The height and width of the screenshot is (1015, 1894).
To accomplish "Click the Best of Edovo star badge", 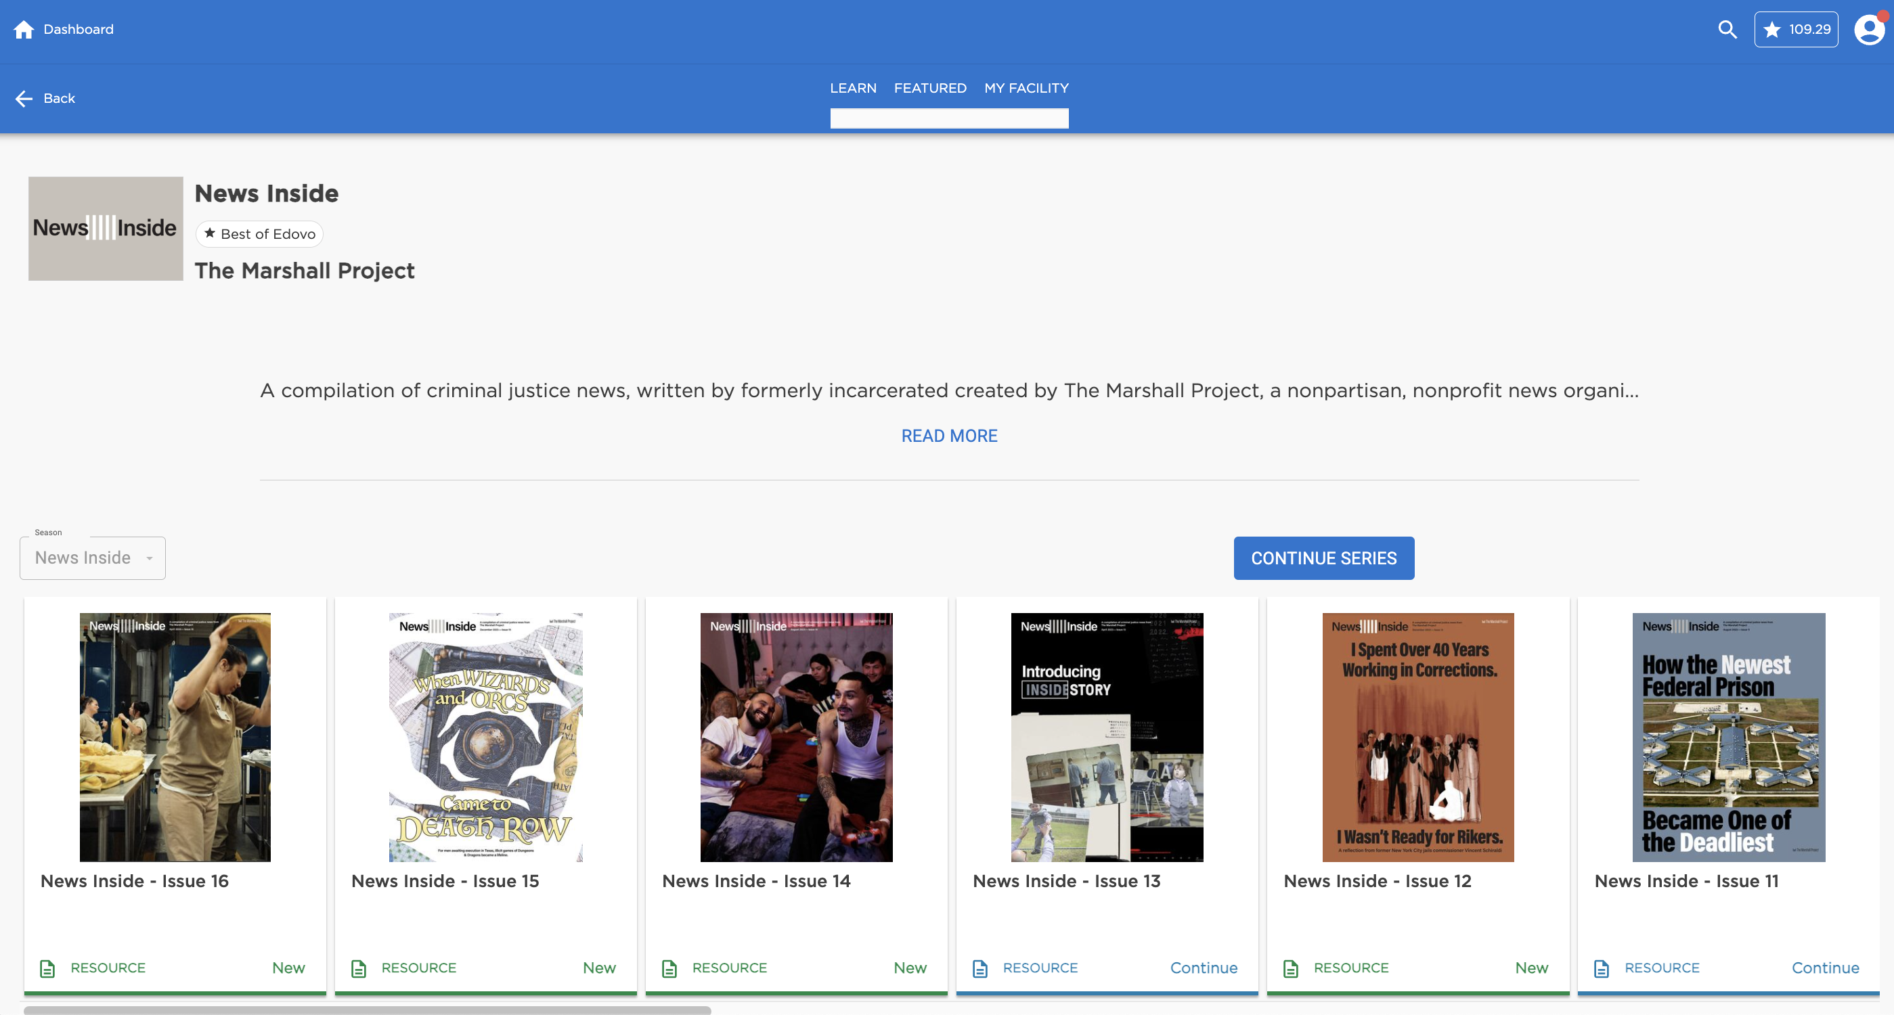I will (x=259, y=233).
